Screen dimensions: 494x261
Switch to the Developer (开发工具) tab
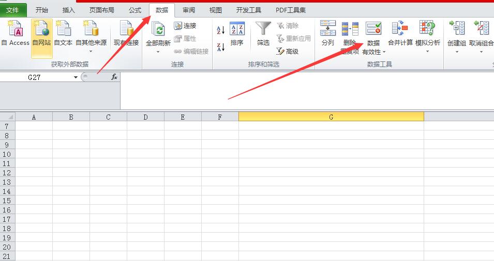coord(249,10)
